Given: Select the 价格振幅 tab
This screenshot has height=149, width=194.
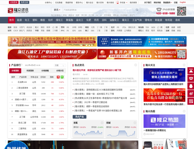Looking at the screenshot, I should coord(45,71).
